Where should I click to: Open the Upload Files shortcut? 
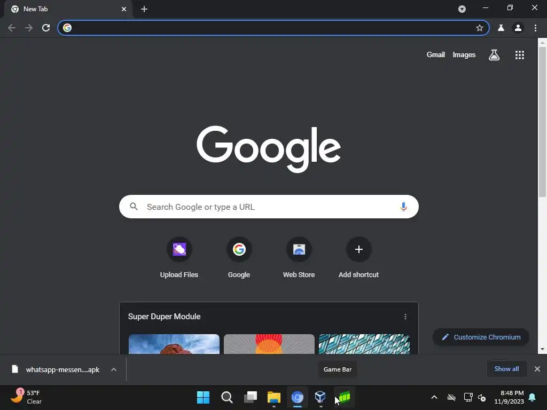pyautogui.click(x=179, y=258)
